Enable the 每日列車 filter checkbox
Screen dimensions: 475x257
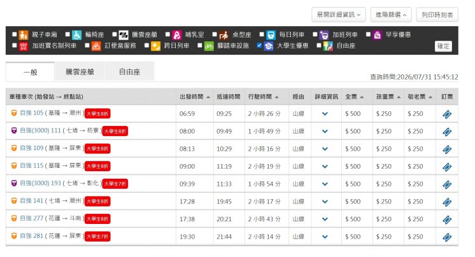(x=262, y=34)
